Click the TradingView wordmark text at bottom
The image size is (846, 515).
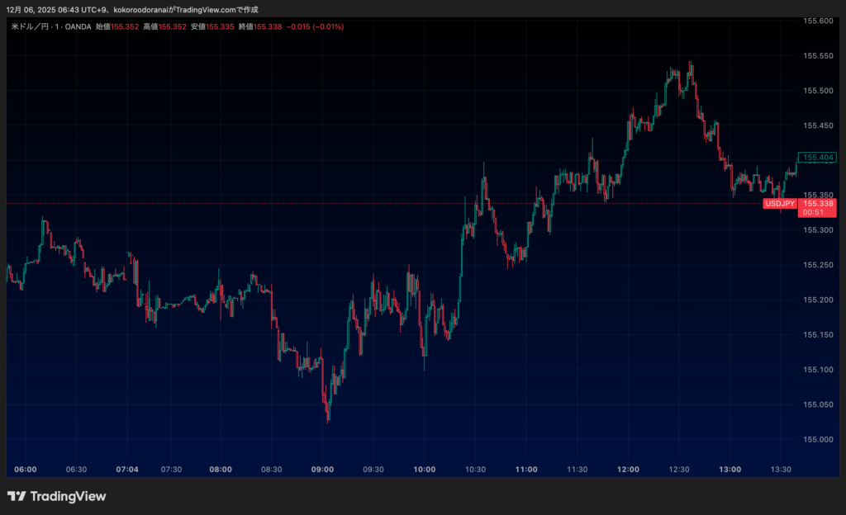click(68, 496)
